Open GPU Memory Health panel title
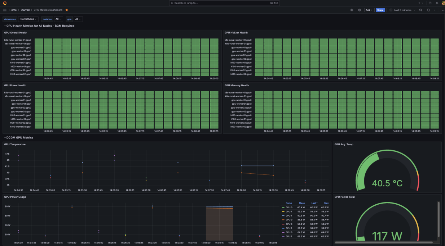Screen dimensions: 445x246 237,85
